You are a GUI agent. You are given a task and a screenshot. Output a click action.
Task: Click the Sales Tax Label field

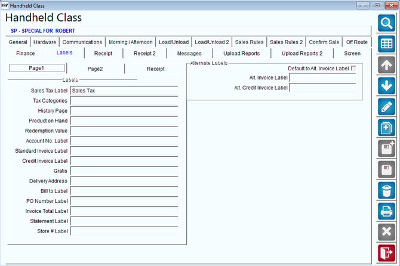coord(124,91)
